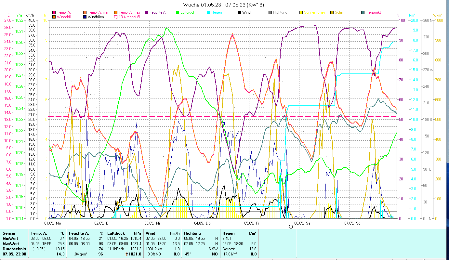
Task: Select the '07.05. So' date label
Action: [352, 223]
